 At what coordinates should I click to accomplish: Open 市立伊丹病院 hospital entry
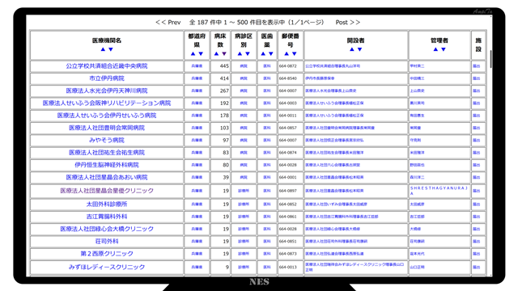point(107,78)
